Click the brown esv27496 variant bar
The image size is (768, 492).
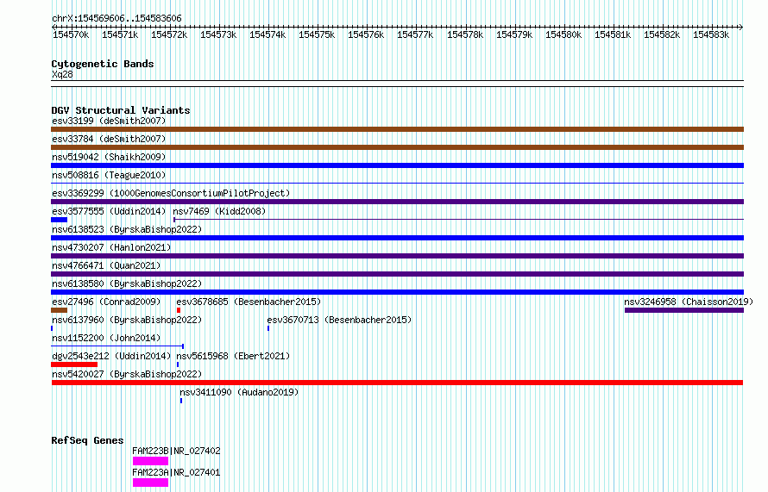pyautogui.click(x=60, y=310)
